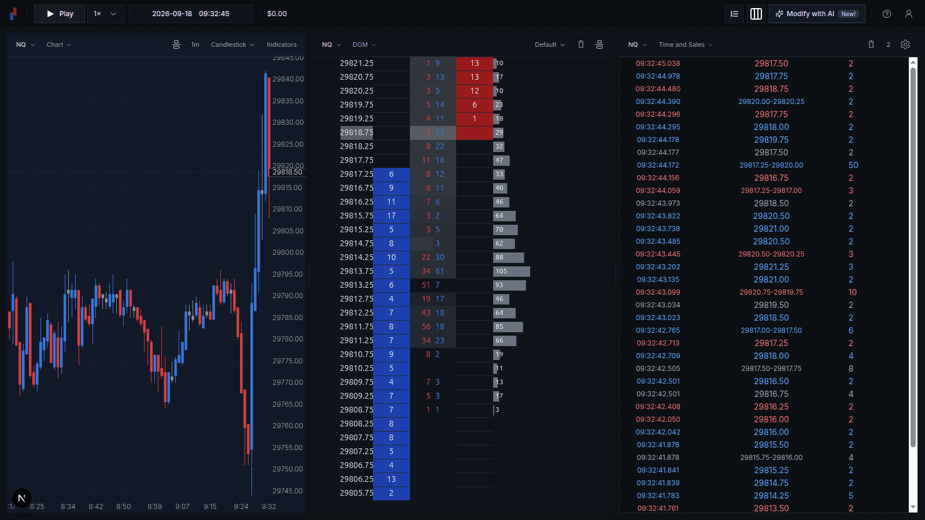The width and height of the screenshot is (925, 520).
Task: Select the 1m timeframe in Chart panel
Action: (x=195, y=44)
